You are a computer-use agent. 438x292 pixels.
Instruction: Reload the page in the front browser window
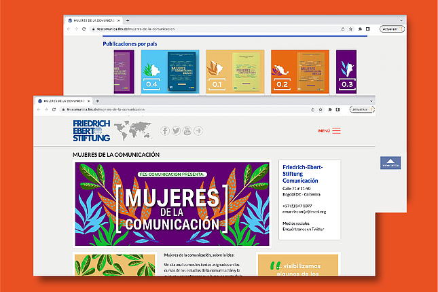point(56,109)
